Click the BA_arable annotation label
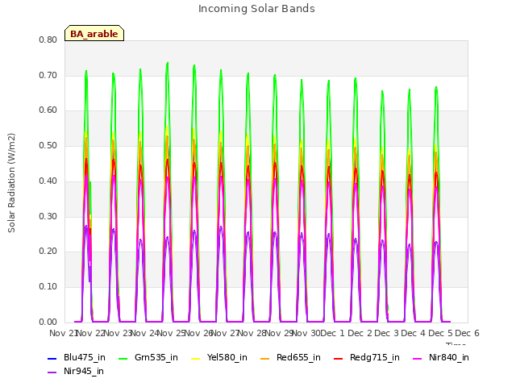 coord(94,33)
